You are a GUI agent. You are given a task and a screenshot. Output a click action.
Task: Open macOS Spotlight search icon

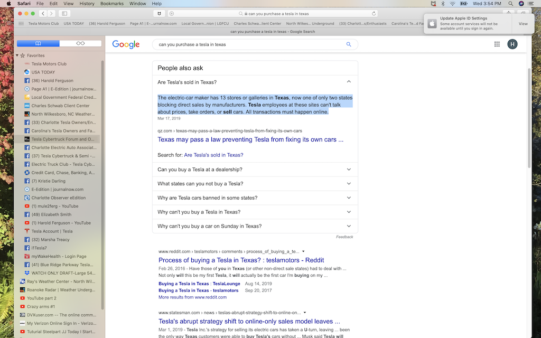[x=510, y=4]
